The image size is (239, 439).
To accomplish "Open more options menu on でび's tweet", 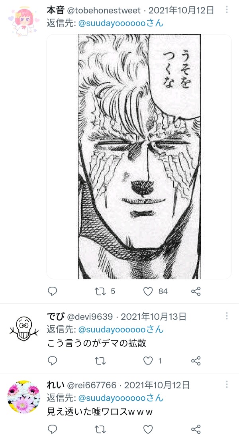I will point(227,316).
